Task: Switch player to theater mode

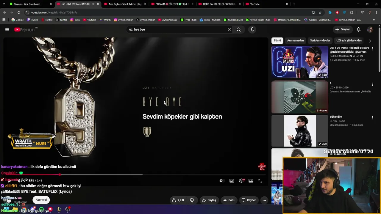Action: pyautogui.click(x=251, y=181)
